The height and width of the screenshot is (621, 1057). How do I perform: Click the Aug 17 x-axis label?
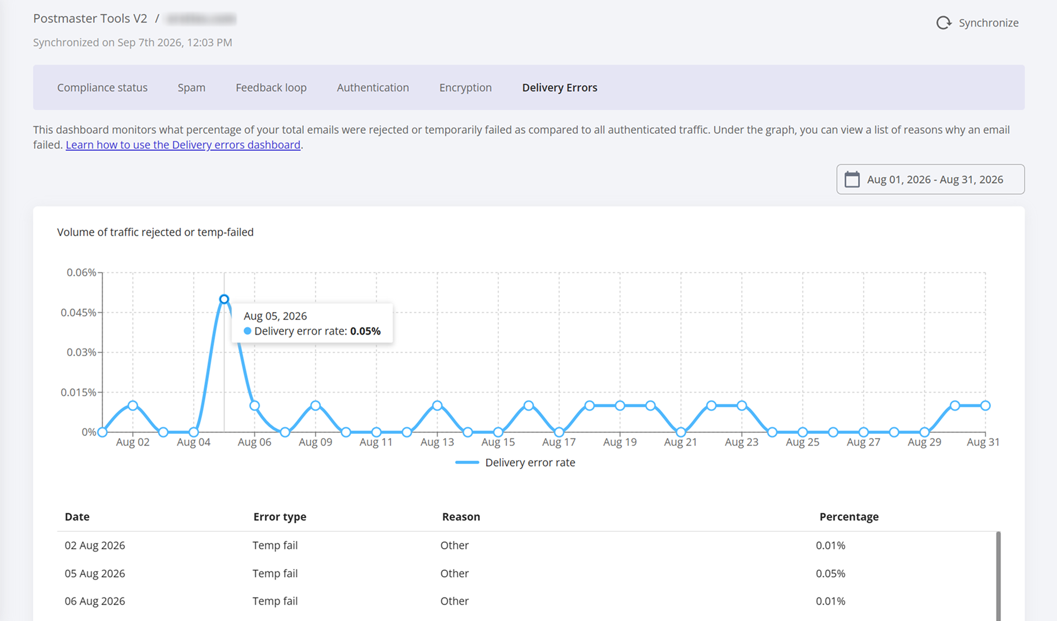click(559, 442)
